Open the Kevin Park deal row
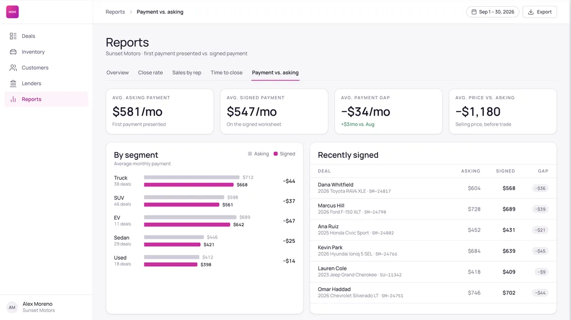Image resolution: width=571 pixels, height=320 pixels. point(433,251)
